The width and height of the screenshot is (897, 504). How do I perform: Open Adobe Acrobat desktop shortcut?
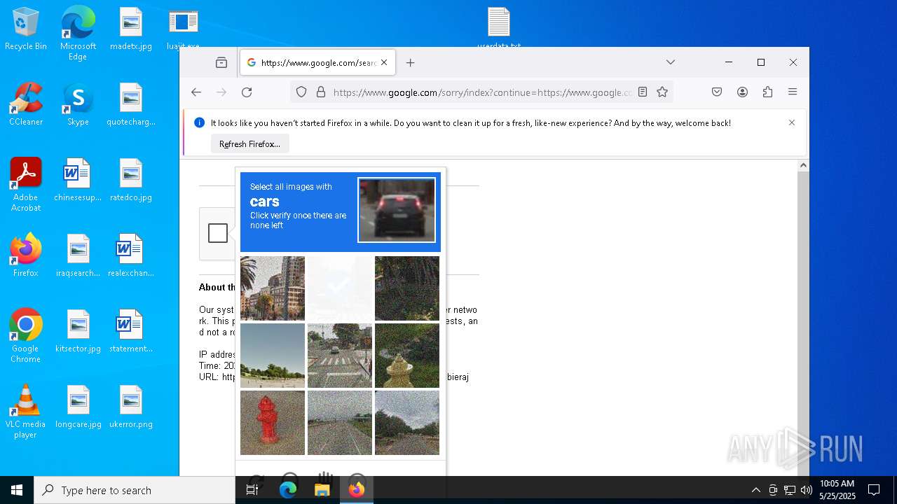26,185
